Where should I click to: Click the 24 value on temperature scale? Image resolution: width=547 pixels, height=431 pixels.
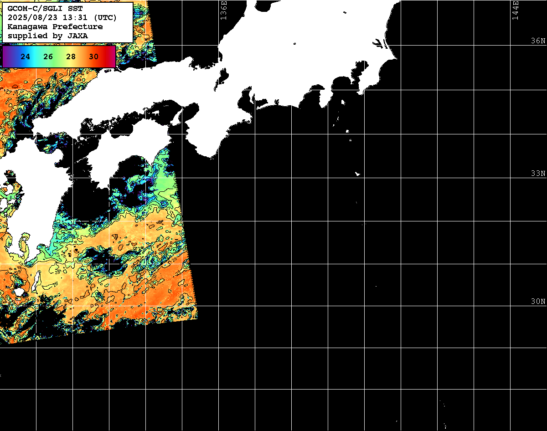[26, 57]
